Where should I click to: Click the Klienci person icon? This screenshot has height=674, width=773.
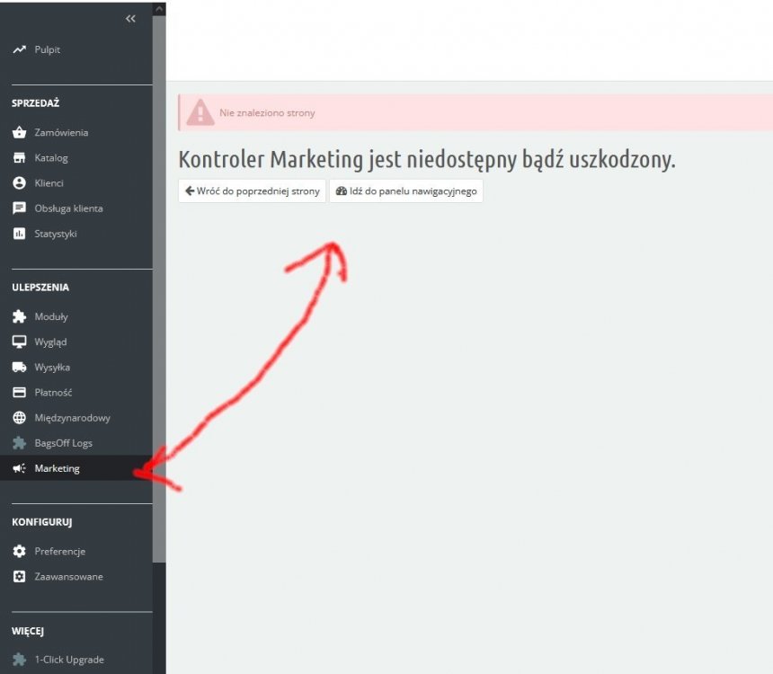(19, 183)
